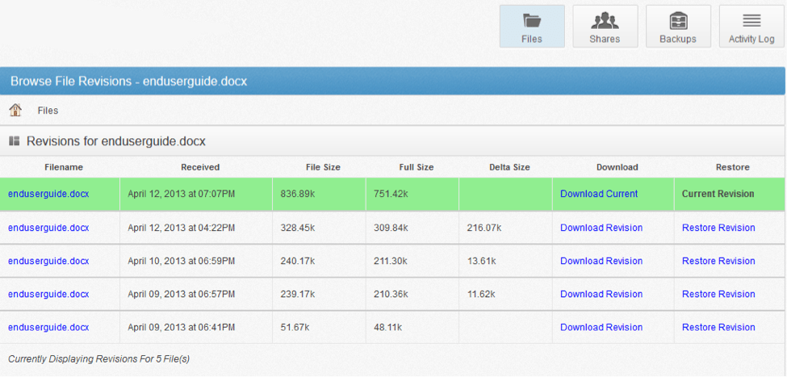Download the April 09 06:41PM revision

[x=601, y=327]
